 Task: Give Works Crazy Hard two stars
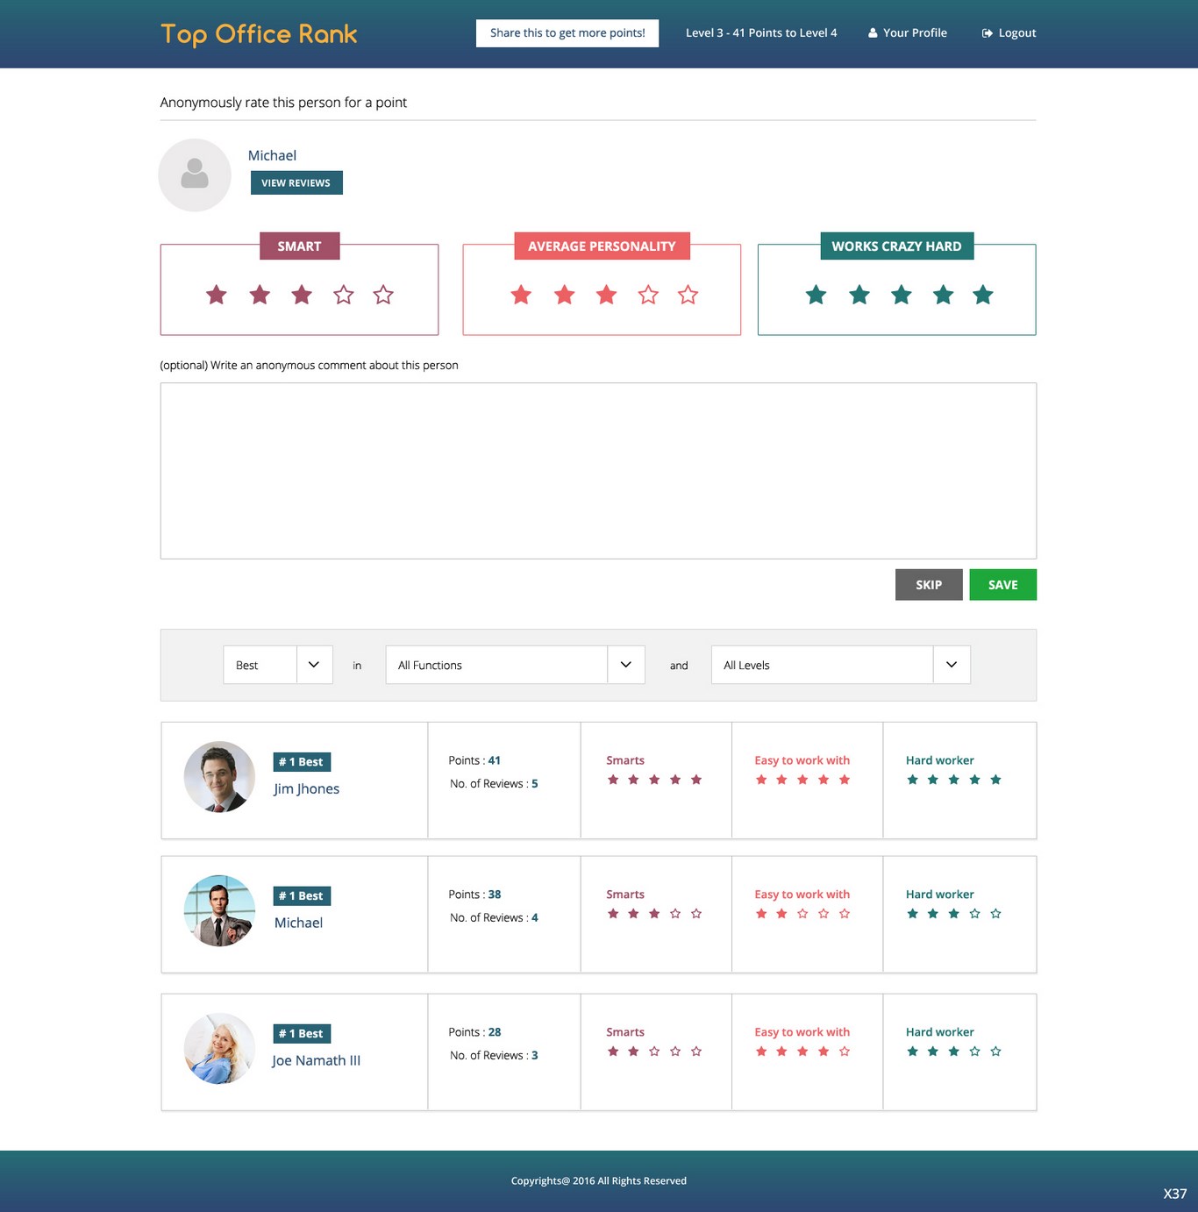point(859,295)
